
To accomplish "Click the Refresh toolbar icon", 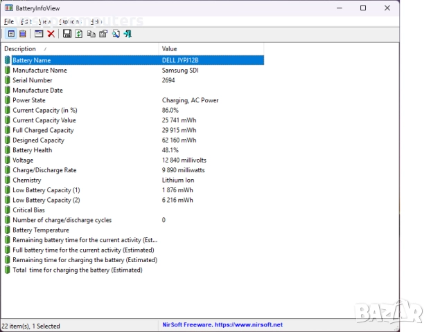I will click(x=79, y=34).
